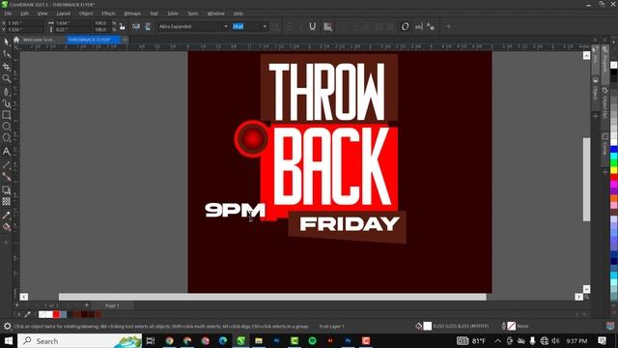618x348 pixels.
Task: Click the Mirror vertically icon
Action: coord(148,26)
